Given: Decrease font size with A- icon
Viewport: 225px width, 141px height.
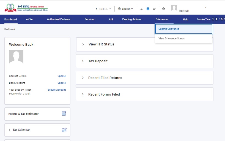Looking at the screenshot, I should point(142,9).
